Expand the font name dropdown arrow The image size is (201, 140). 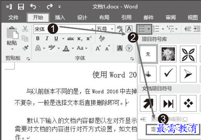click(93, 29)
